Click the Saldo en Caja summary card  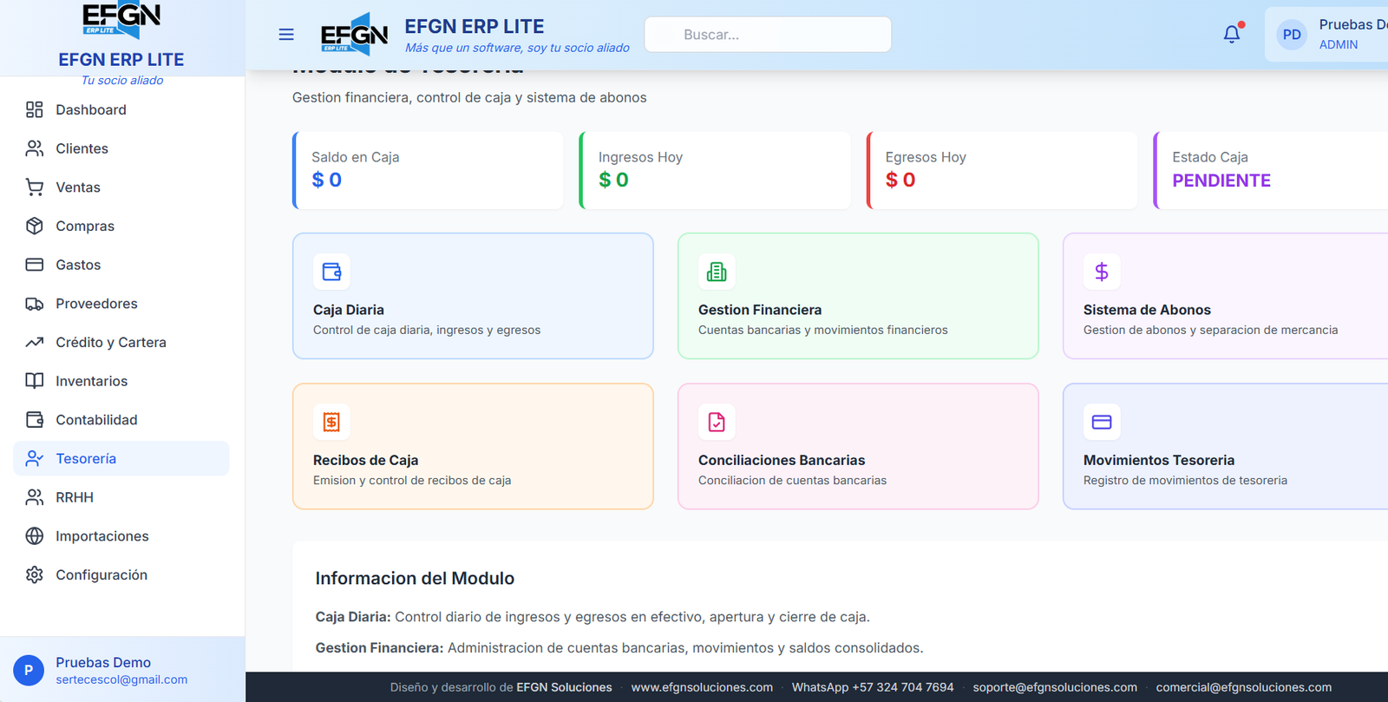point(428,170)
